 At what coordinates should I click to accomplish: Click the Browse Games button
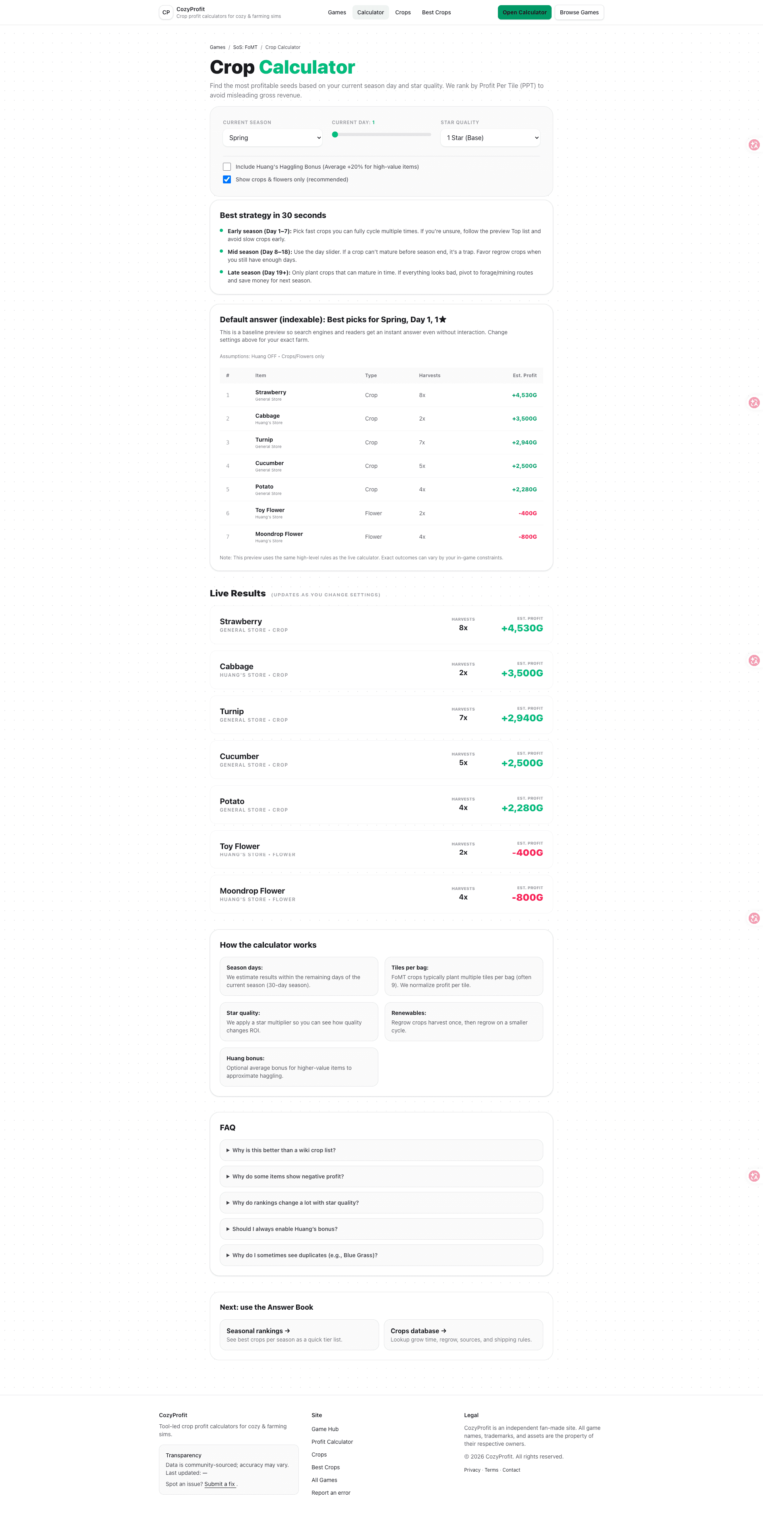coord(579,12)
